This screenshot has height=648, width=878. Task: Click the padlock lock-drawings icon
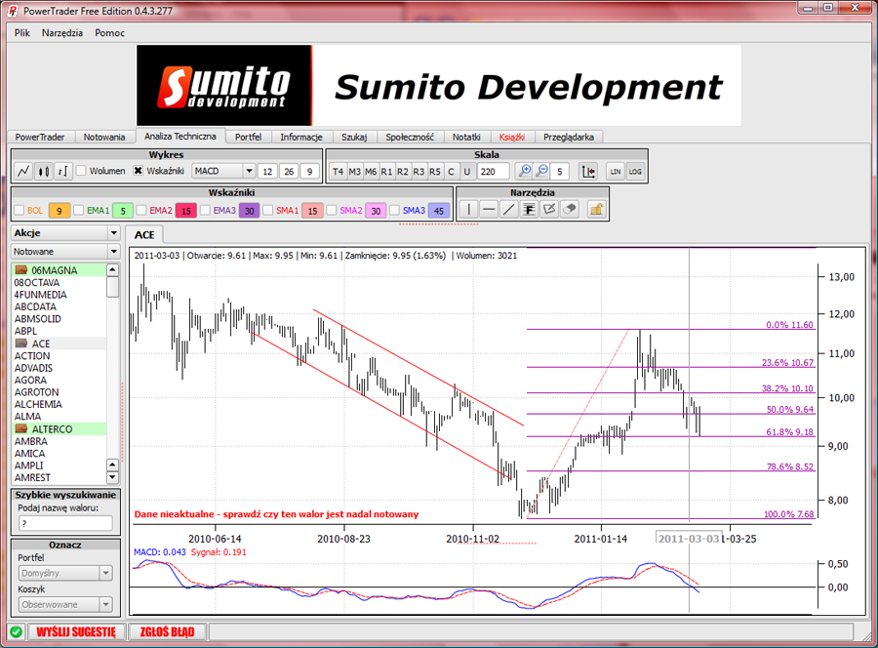[597, 210]
